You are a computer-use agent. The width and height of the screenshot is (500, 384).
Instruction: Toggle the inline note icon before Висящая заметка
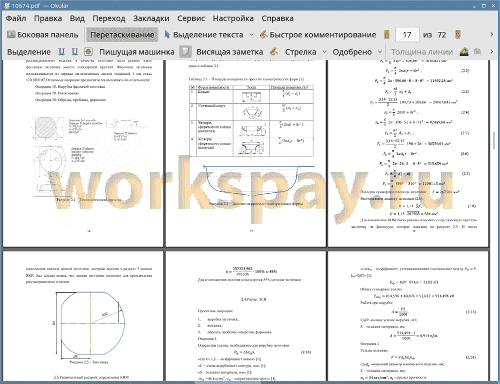click(185, 51)
